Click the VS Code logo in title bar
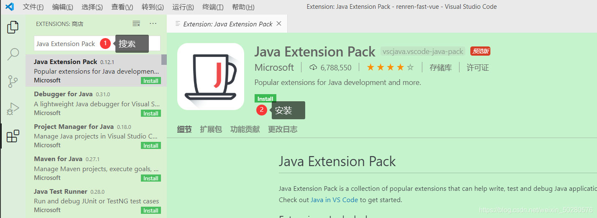 pos(10,7)
